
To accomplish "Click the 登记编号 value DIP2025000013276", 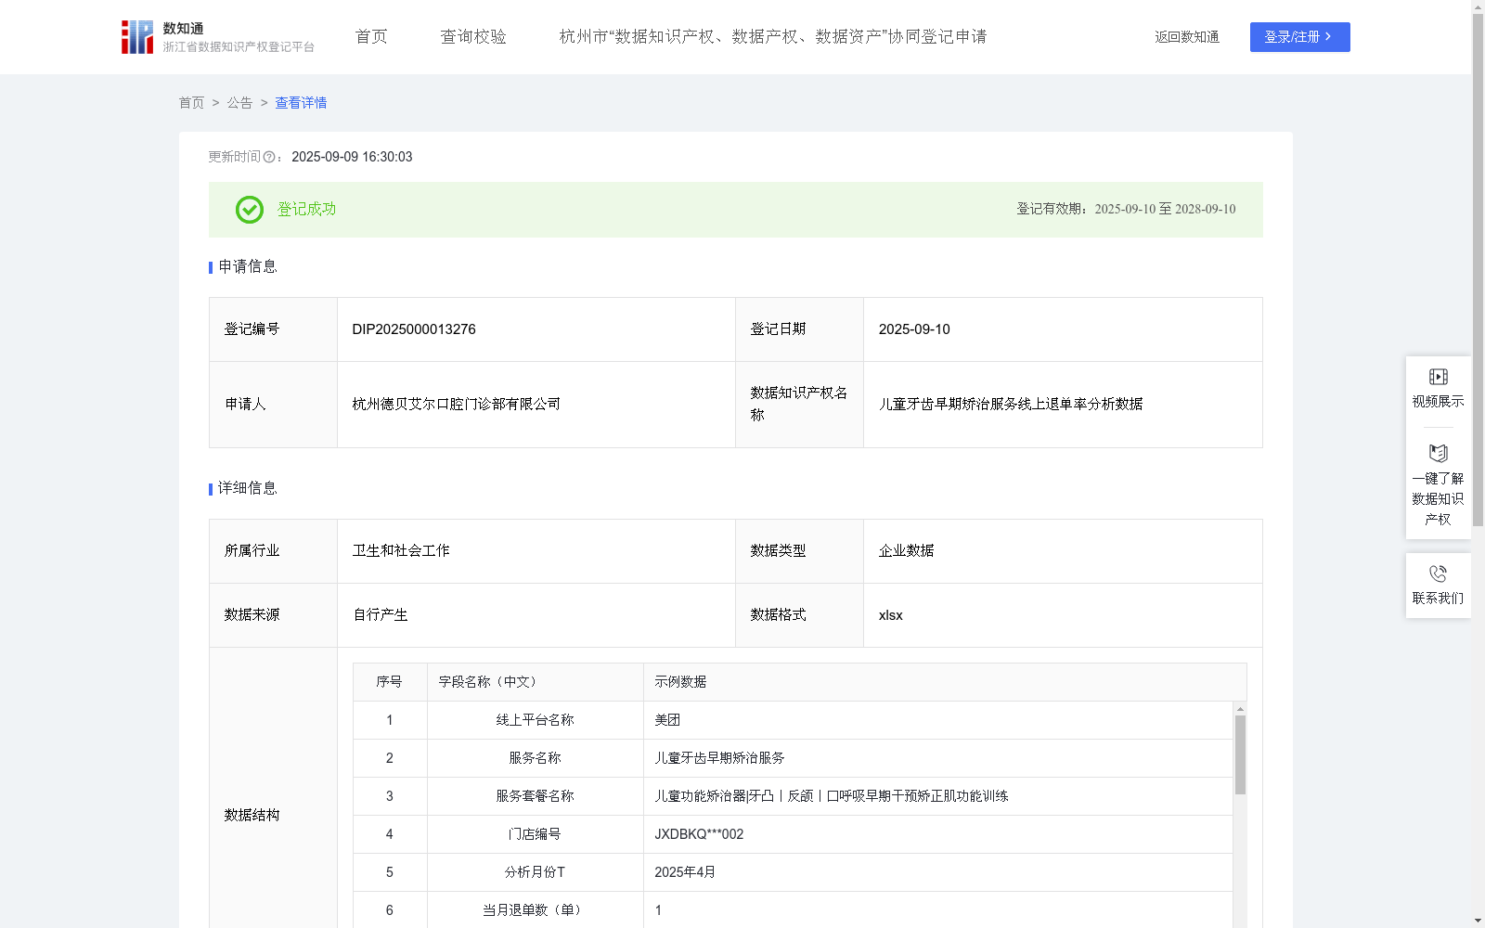I will 414,329.
